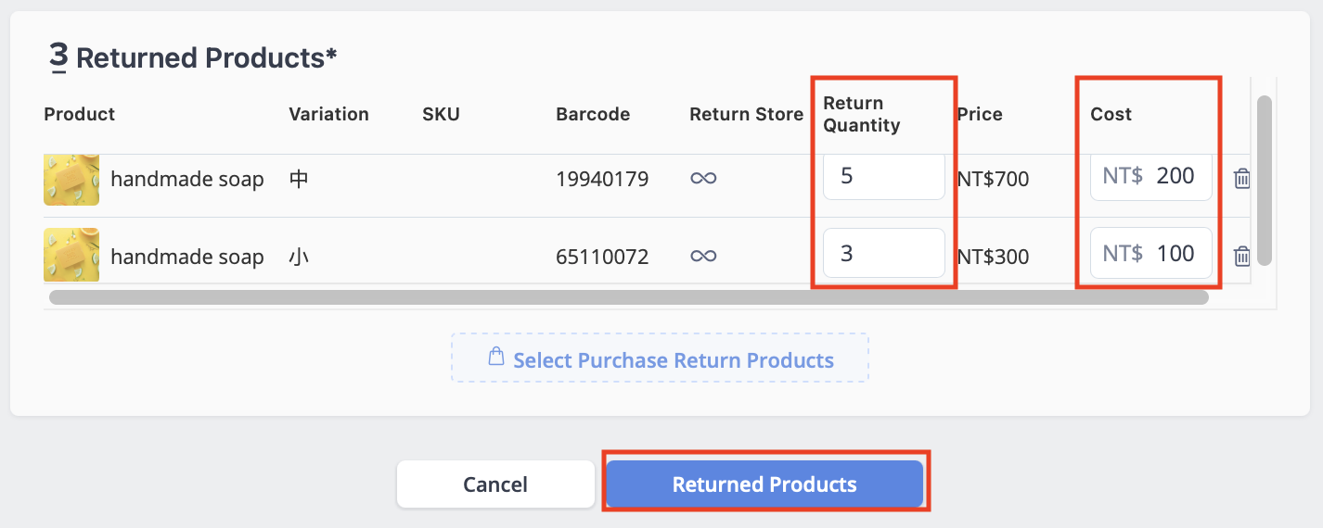
Task: Click Select Purchase Return Products button
Action: (x=660, y=358)
